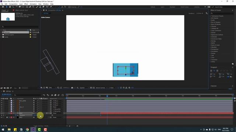Open the File menu

(x=2, y=4)
